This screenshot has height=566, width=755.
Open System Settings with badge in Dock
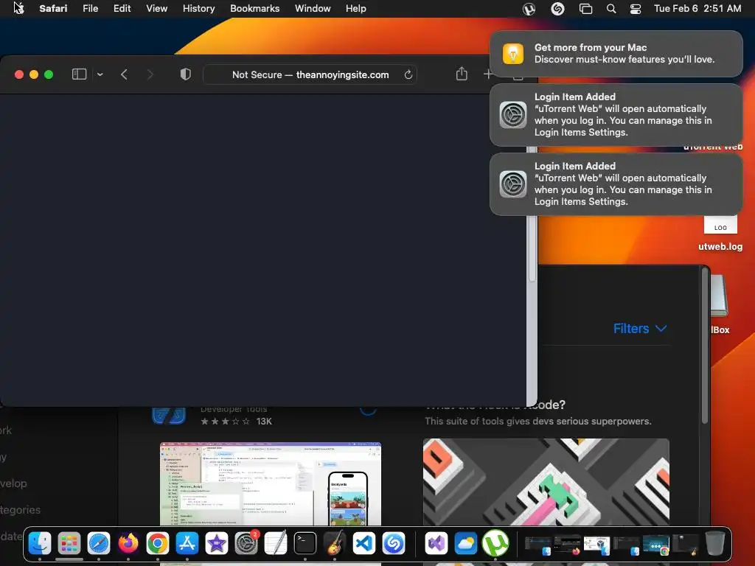click(246, 543)
